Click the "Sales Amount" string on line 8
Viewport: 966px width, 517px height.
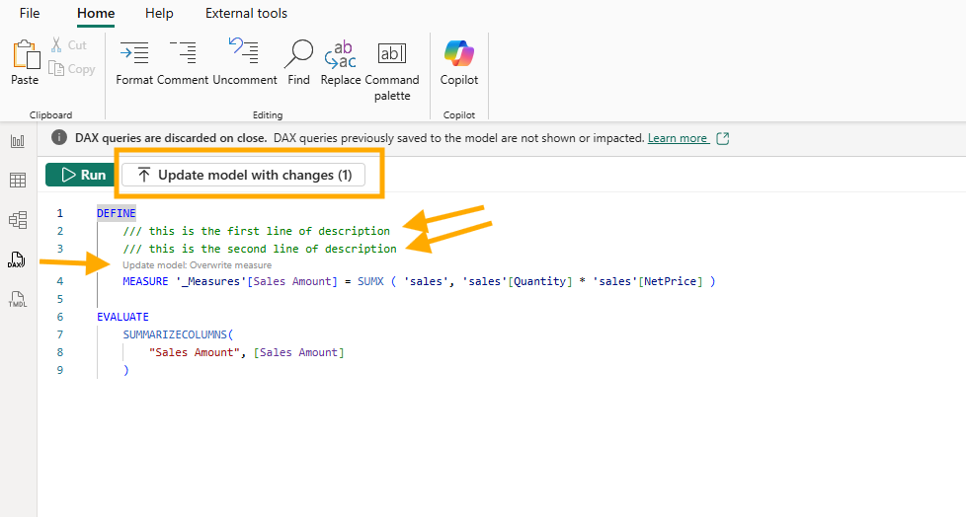click(x=195, y=352)
